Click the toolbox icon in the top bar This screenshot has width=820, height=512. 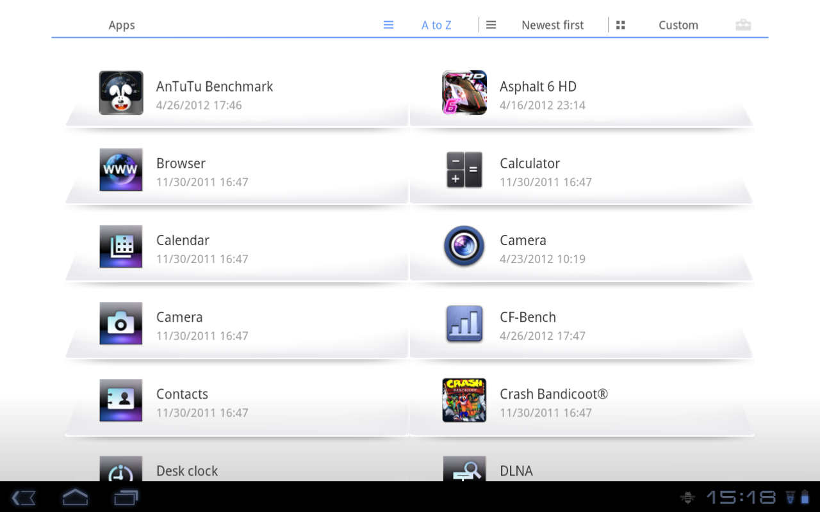[743, 24]
